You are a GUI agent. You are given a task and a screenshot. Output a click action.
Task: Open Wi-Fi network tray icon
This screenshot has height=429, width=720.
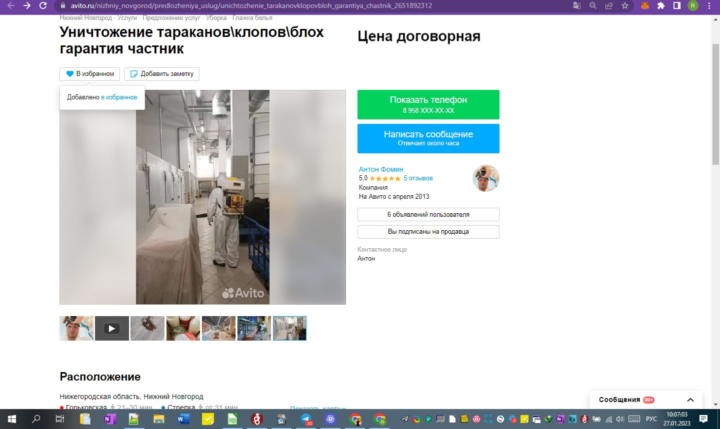click(x=608, y=419)
